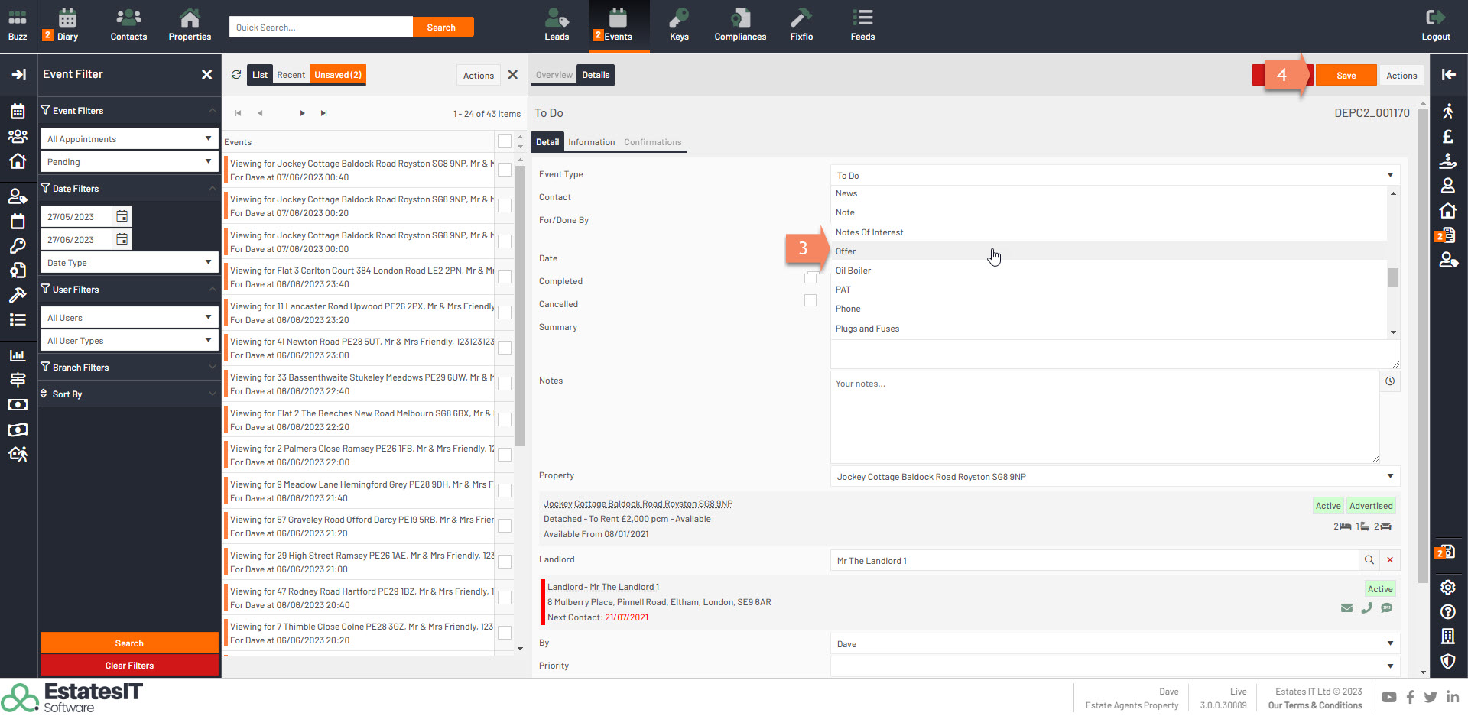Switch to the Information tab
The width and height of the screenshot is (1468, 716).
(591, 142)
